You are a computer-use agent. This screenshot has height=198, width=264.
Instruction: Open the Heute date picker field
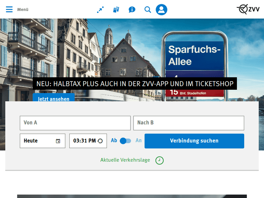pyautogui.click(x=43, y=141)
